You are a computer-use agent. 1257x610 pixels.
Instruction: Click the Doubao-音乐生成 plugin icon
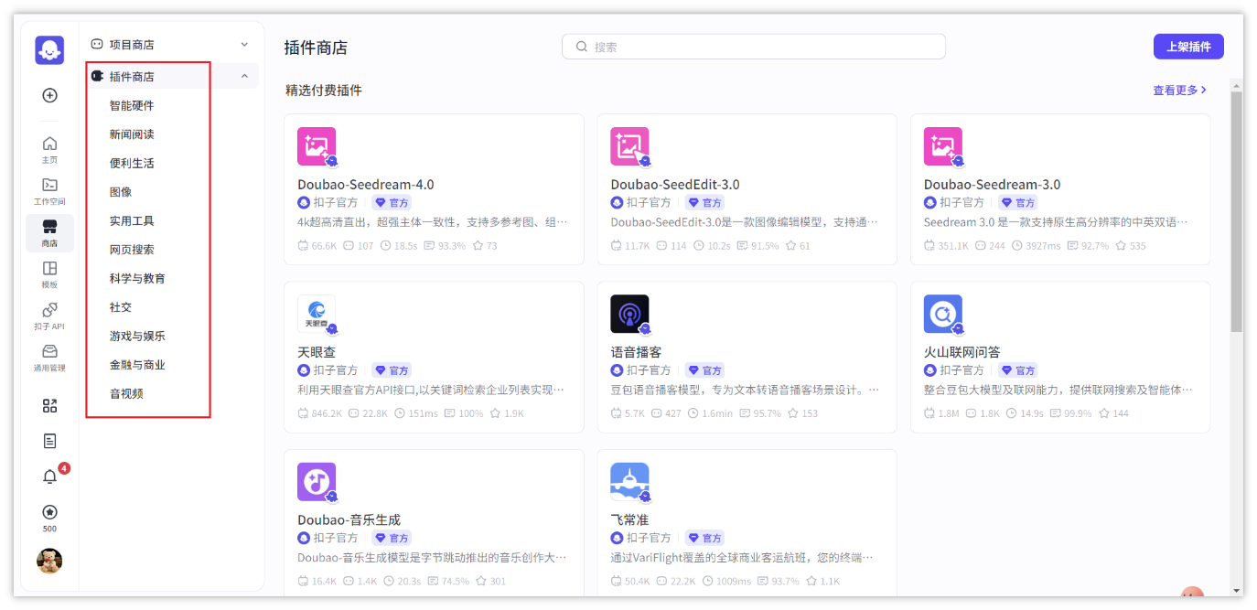pyautogui.click(x=317, y=482)
